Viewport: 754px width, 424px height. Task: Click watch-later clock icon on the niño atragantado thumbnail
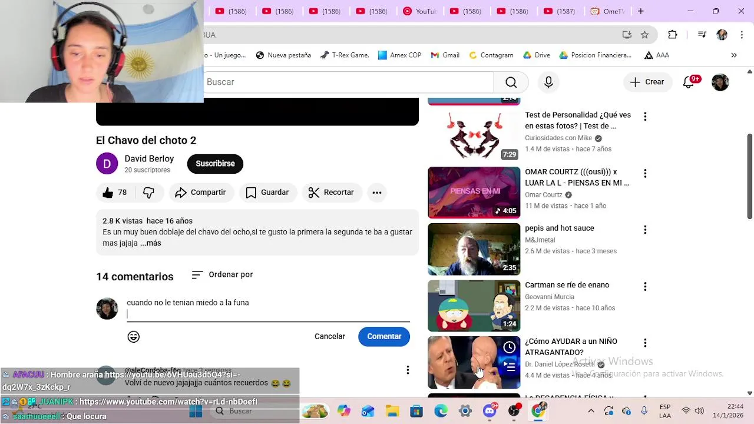pos(510,347)
